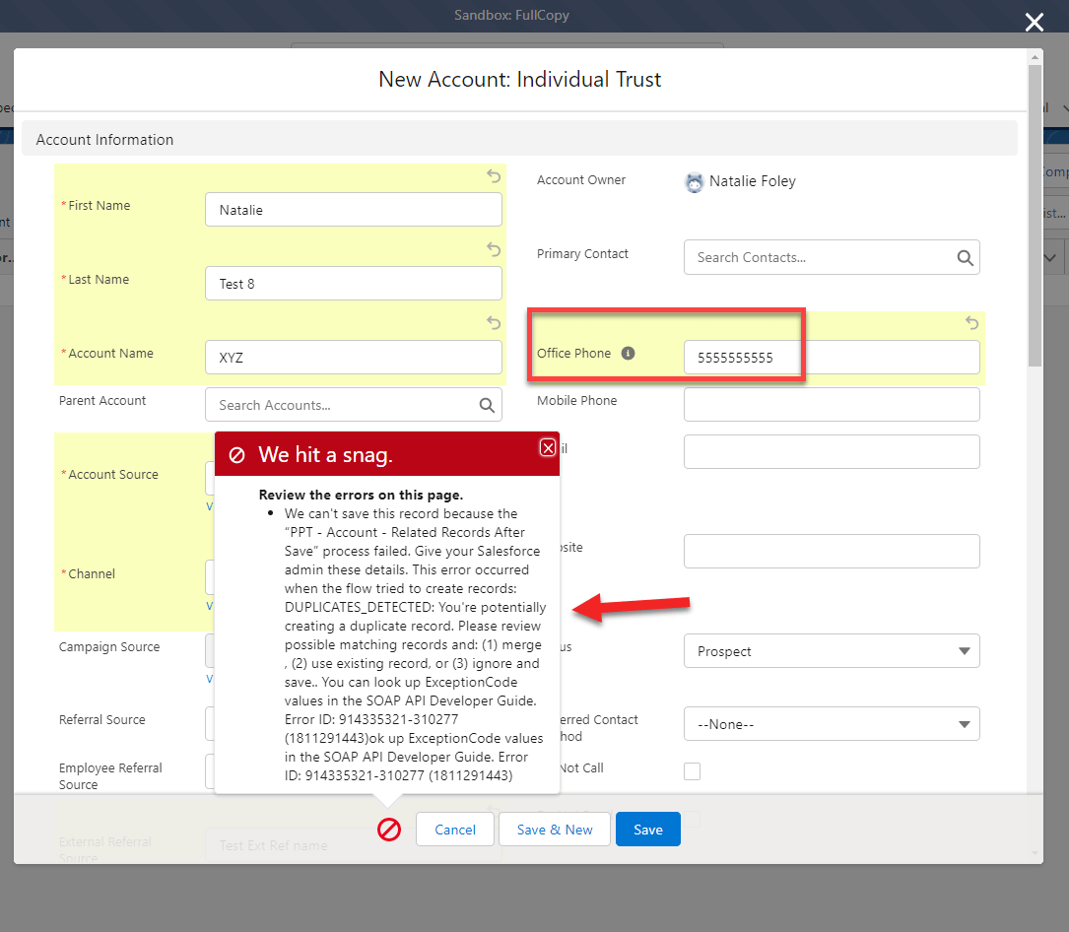Open the Search Contacts lookup icon
Image resolution: width=1069 pixels, height=932 pixels.
[x=964, y=257]
